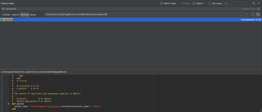The image size is (262, 112).
Task: Click the 'Find in Path' title
Action: 7,3
